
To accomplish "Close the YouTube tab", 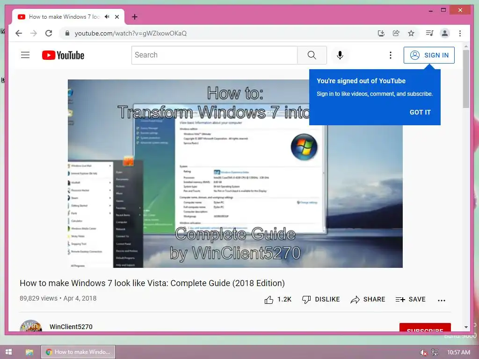I will pyautogui.click(x=117, y=17).
